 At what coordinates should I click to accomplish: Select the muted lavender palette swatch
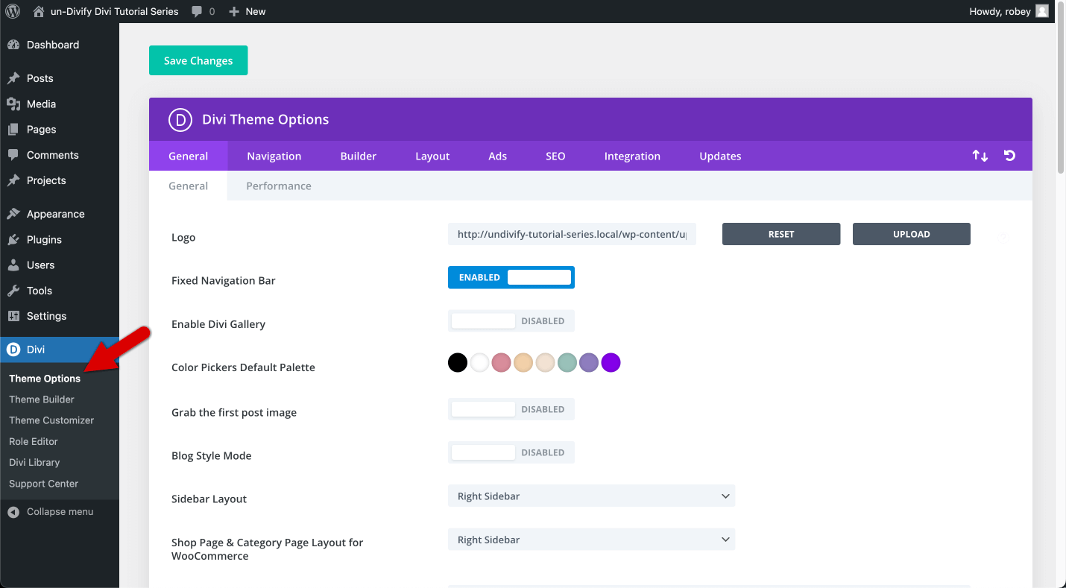[x=589, y=363]
